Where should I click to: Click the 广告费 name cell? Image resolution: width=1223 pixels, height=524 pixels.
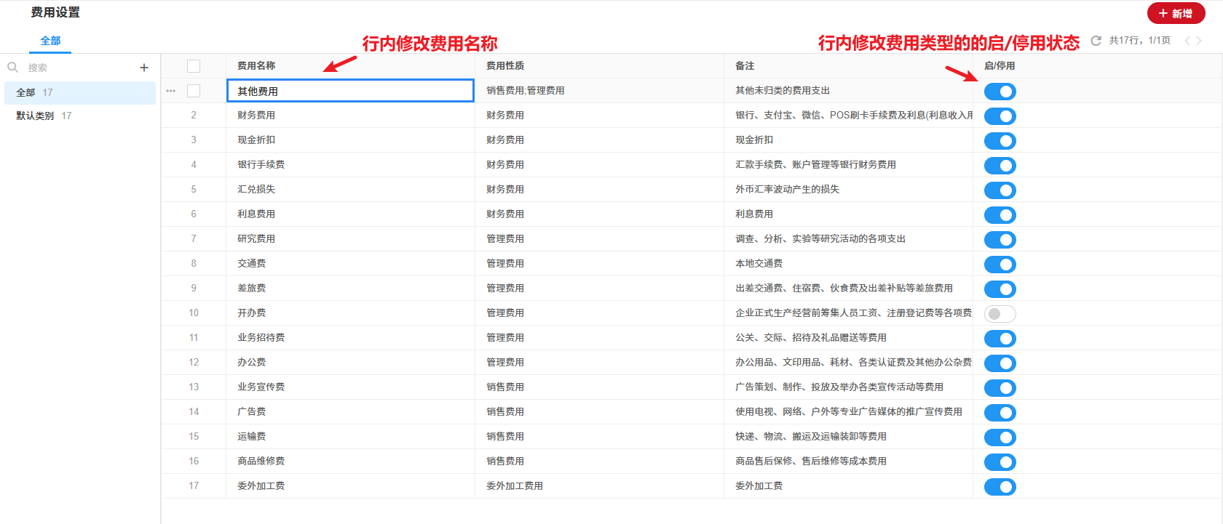[350, 412]
